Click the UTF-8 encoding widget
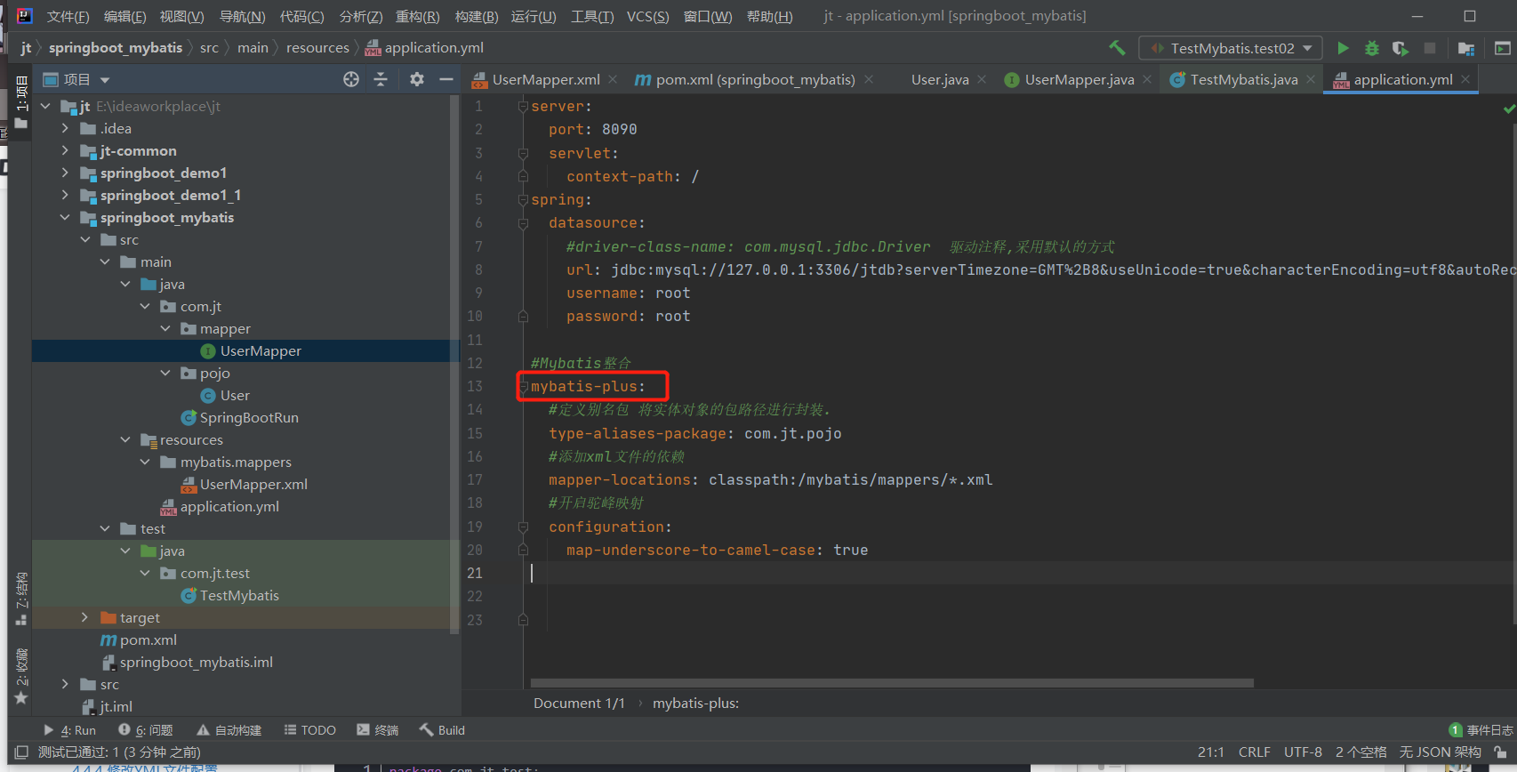The image size is (1517, 772). point(1303,752)
